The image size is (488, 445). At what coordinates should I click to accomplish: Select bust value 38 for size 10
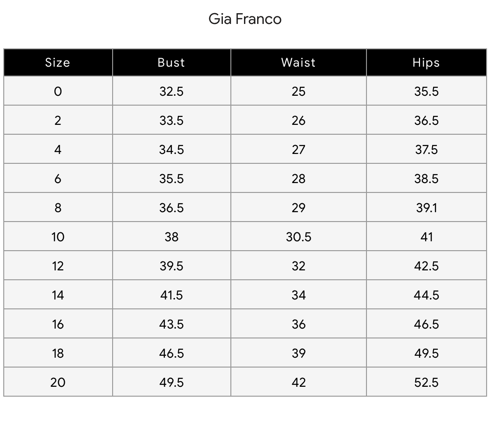pos(171,237)
